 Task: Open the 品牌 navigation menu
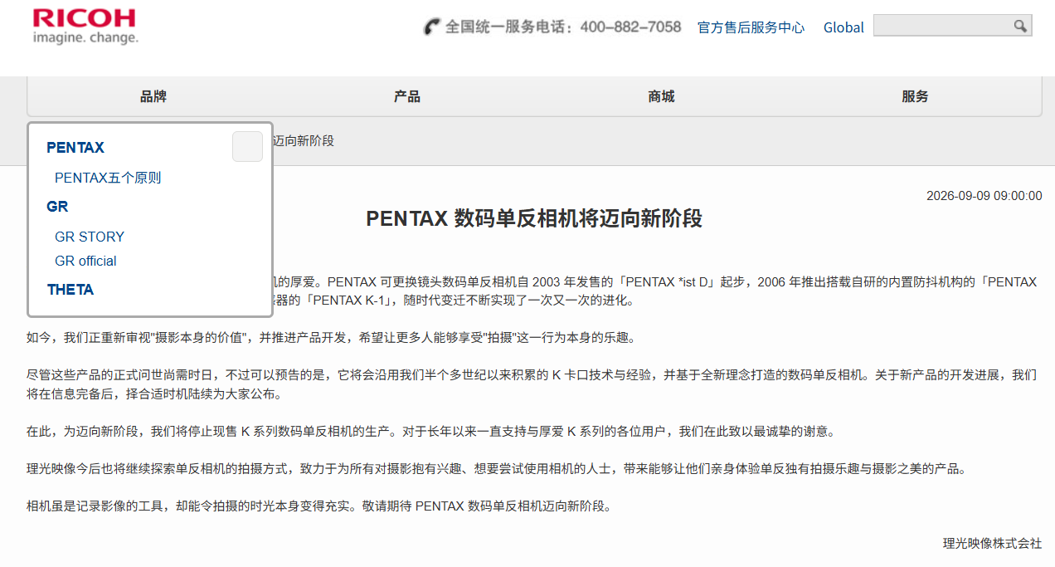tap(153, 96)
